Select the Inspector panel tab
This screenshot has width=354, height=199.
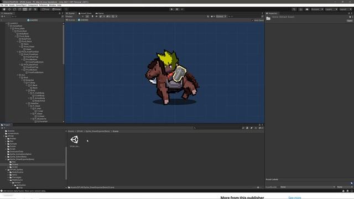[272, 13]
